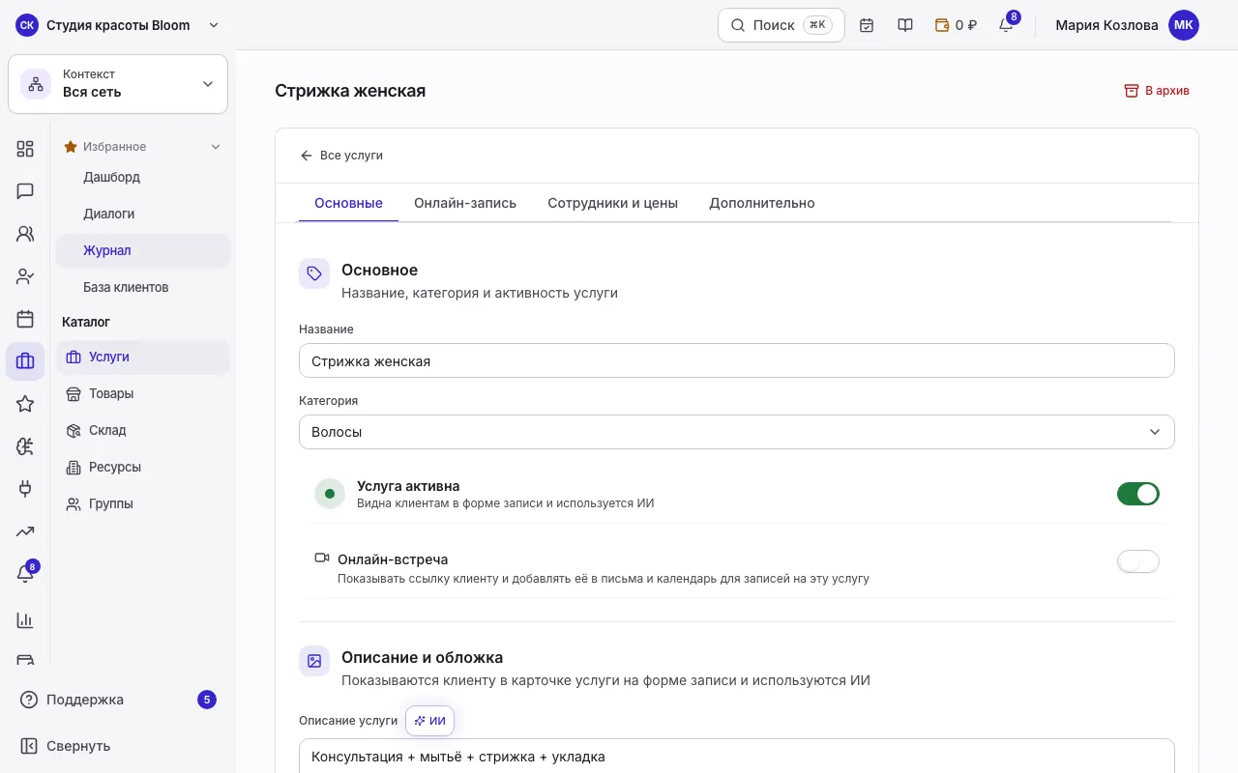Open "Склад" in the Каталог menu
1238x773 pixels.
pos(143,431)
